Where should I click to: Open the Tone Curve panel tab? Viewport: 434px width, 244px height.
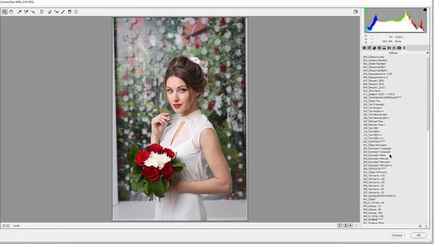tap(369, 48)
